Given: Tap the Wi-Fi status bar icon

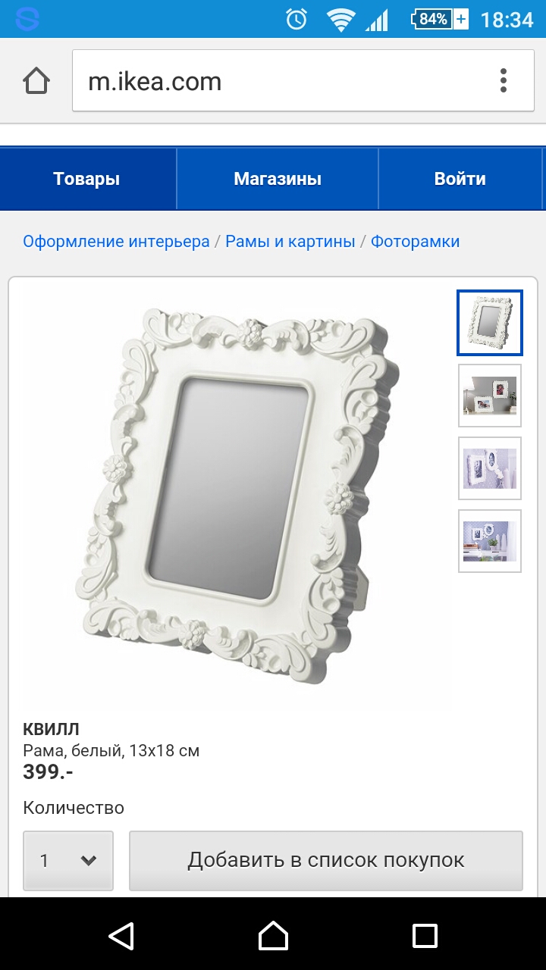Looking at the screenshot, I should point(340,19).
